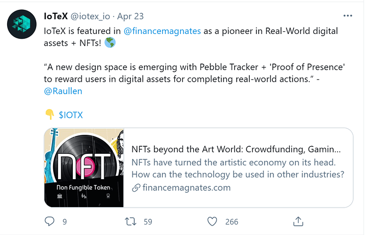Click the financemagnates.com domain link
Screen dimensions: 378x235
(x=187, y=187)
